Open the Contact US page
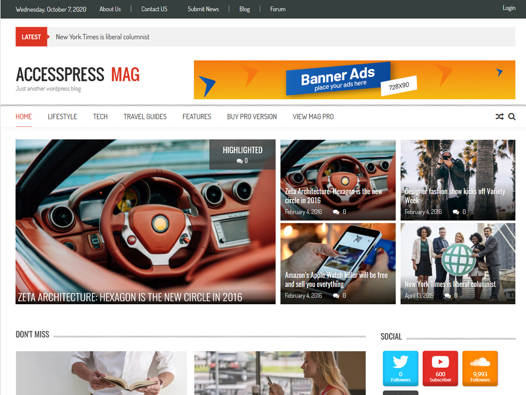Screen dimensions: 526x395 pos(154,9)
